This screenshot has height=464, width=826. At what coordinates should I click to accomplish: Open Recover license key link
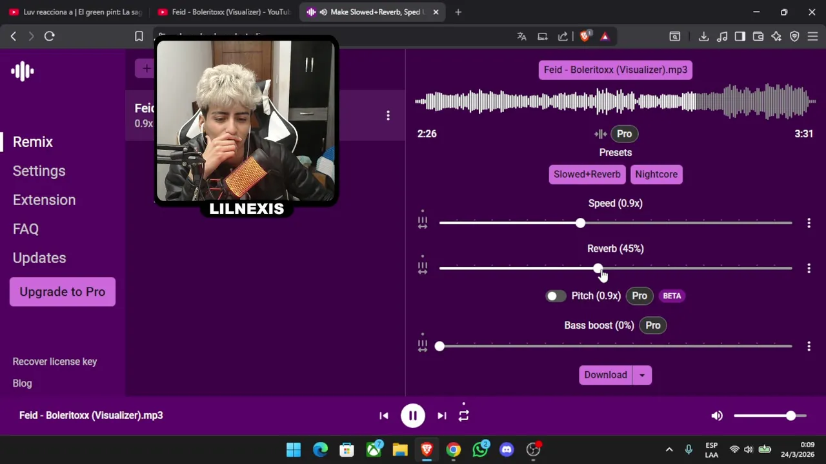click(x=55, y=362)
